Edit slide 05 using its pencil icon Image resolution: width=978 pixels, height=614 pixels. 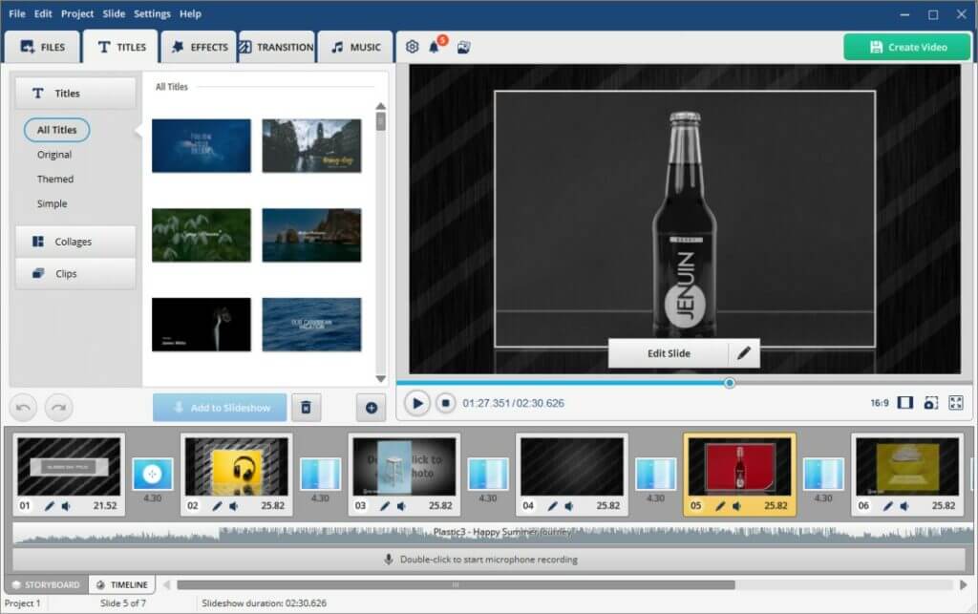(x=719, y=507)
